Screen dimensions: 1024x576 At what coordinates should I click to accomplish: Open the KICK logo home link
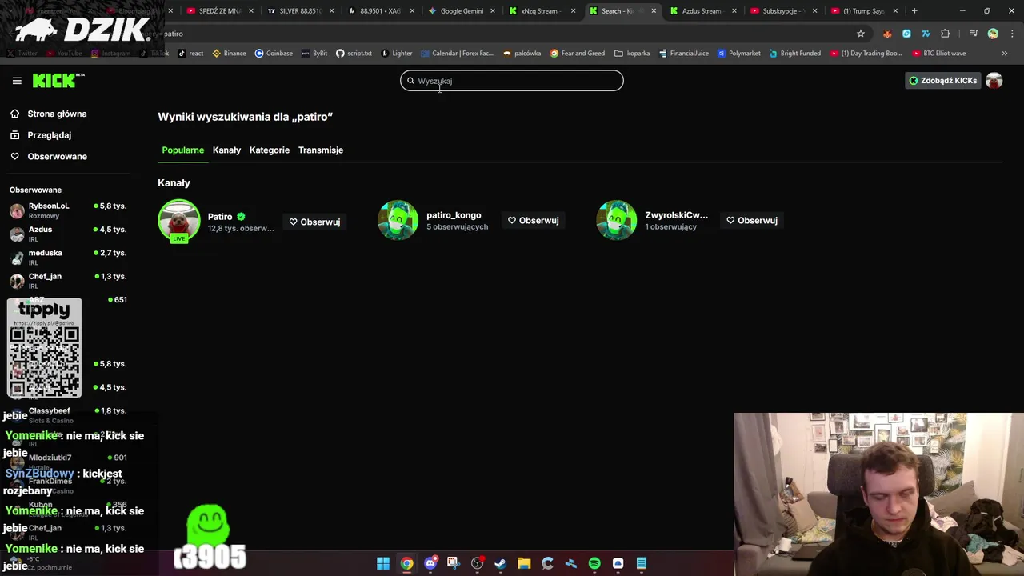pyautogui.click(x=58, y=80)
